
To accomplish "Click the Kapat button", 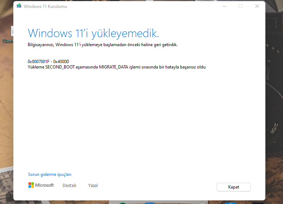I will pyautogui.click(x=234, y=187).
